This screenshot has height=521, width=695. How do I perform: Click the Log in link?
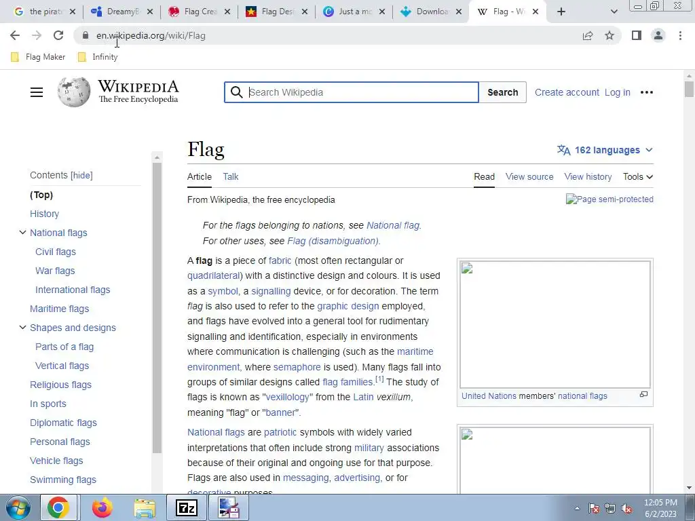(x=618, y=92)
